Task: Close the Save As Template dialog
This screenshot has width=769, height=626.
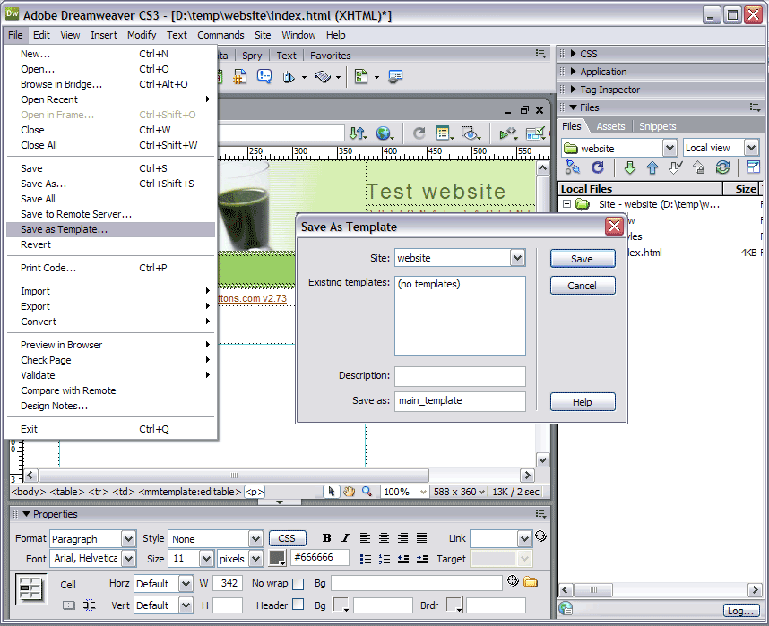Action: tap(614, 227)
